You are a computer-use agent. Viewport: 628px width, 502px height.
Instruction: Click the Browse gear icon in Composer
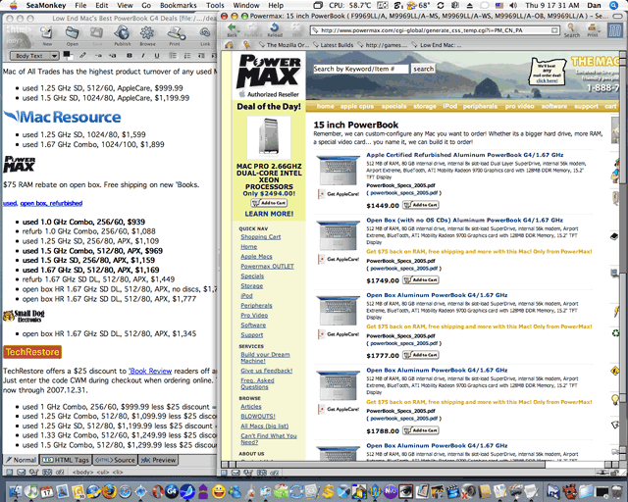tap(147, 34)
